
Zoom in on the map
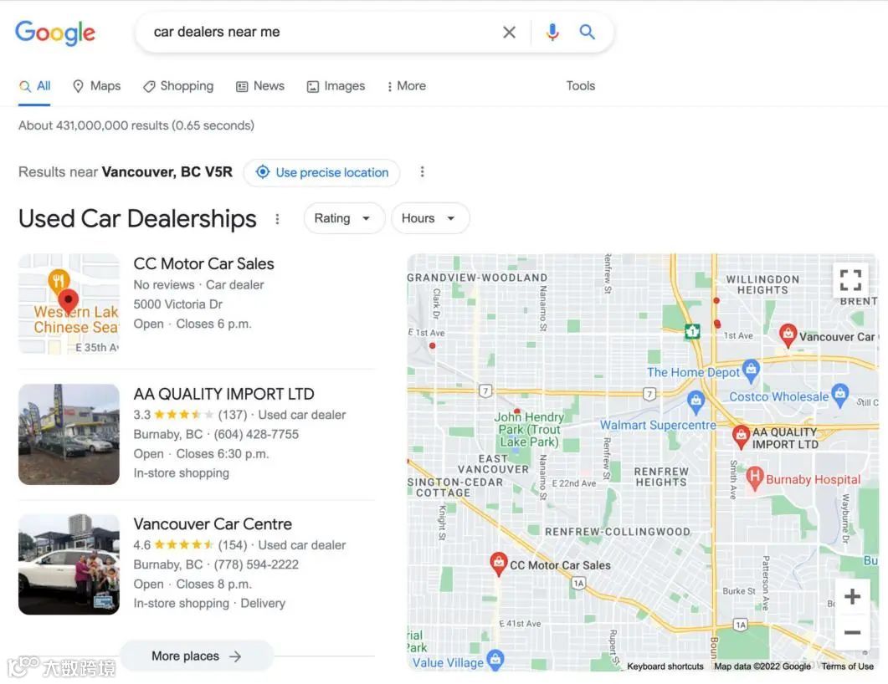point(852,596)
